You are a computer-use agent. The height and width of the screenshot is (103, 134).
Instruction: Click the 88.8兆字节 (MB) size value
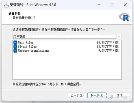click(108, 43)
